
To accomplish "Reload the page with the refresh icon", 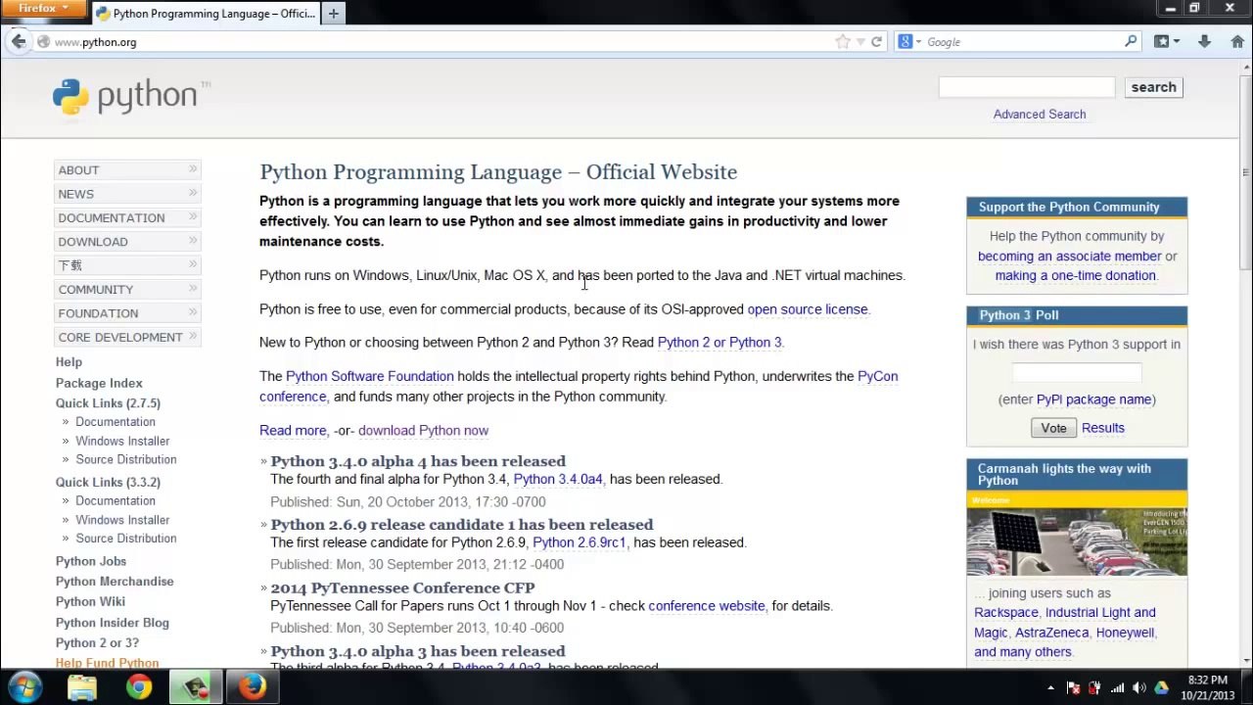I will click(876, 41).
